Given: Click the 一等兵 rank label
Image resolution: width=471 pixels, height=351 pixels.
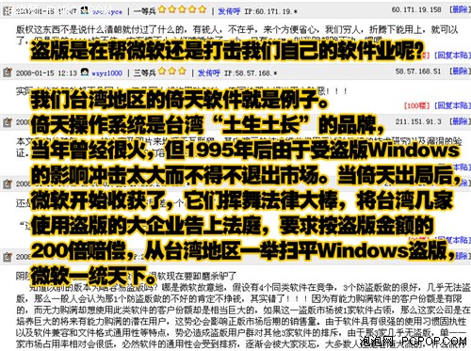Looking at the screenshot, I should point(145,11).
